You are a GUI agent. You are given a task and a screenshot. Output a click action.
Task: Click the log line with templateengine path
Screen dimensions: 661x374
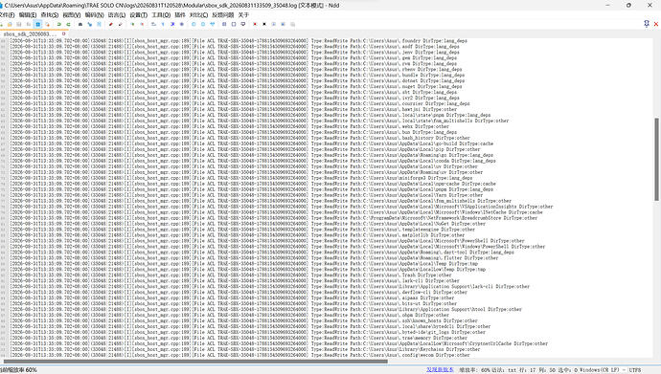[242, 230]
